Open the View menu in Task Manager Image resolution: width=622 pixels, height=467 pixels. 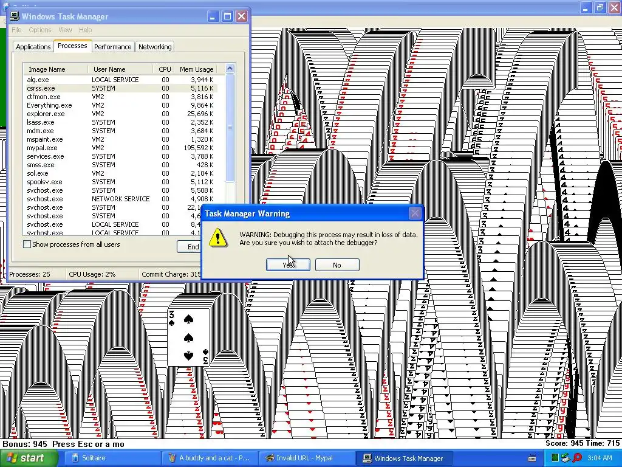[x=65, y=30]
